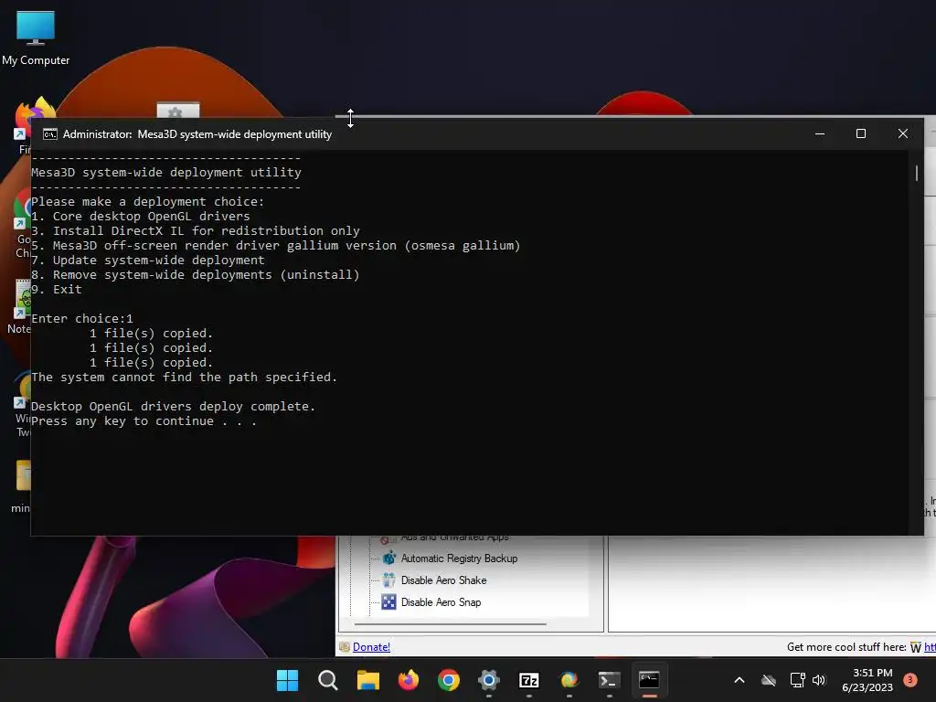
Task: Click the Wikipedia W icon in status bar
Action: click(916, 648)
